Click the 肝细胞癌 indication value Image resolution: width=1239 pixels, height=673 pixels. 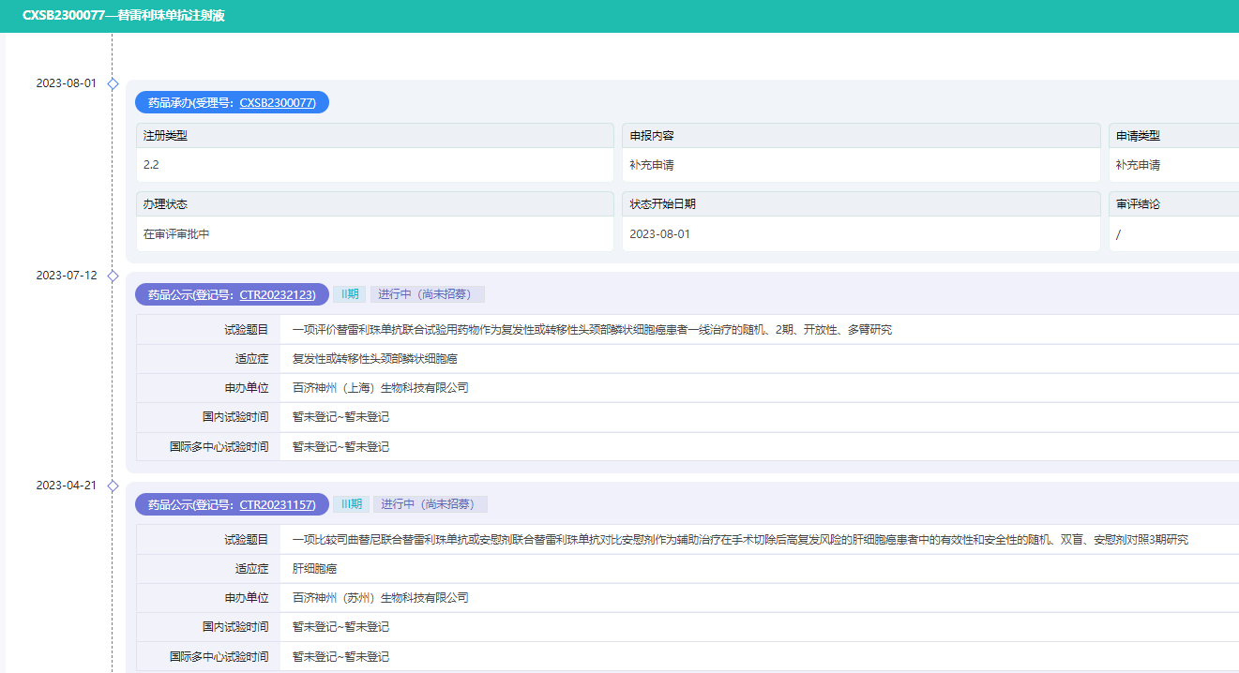314,569
